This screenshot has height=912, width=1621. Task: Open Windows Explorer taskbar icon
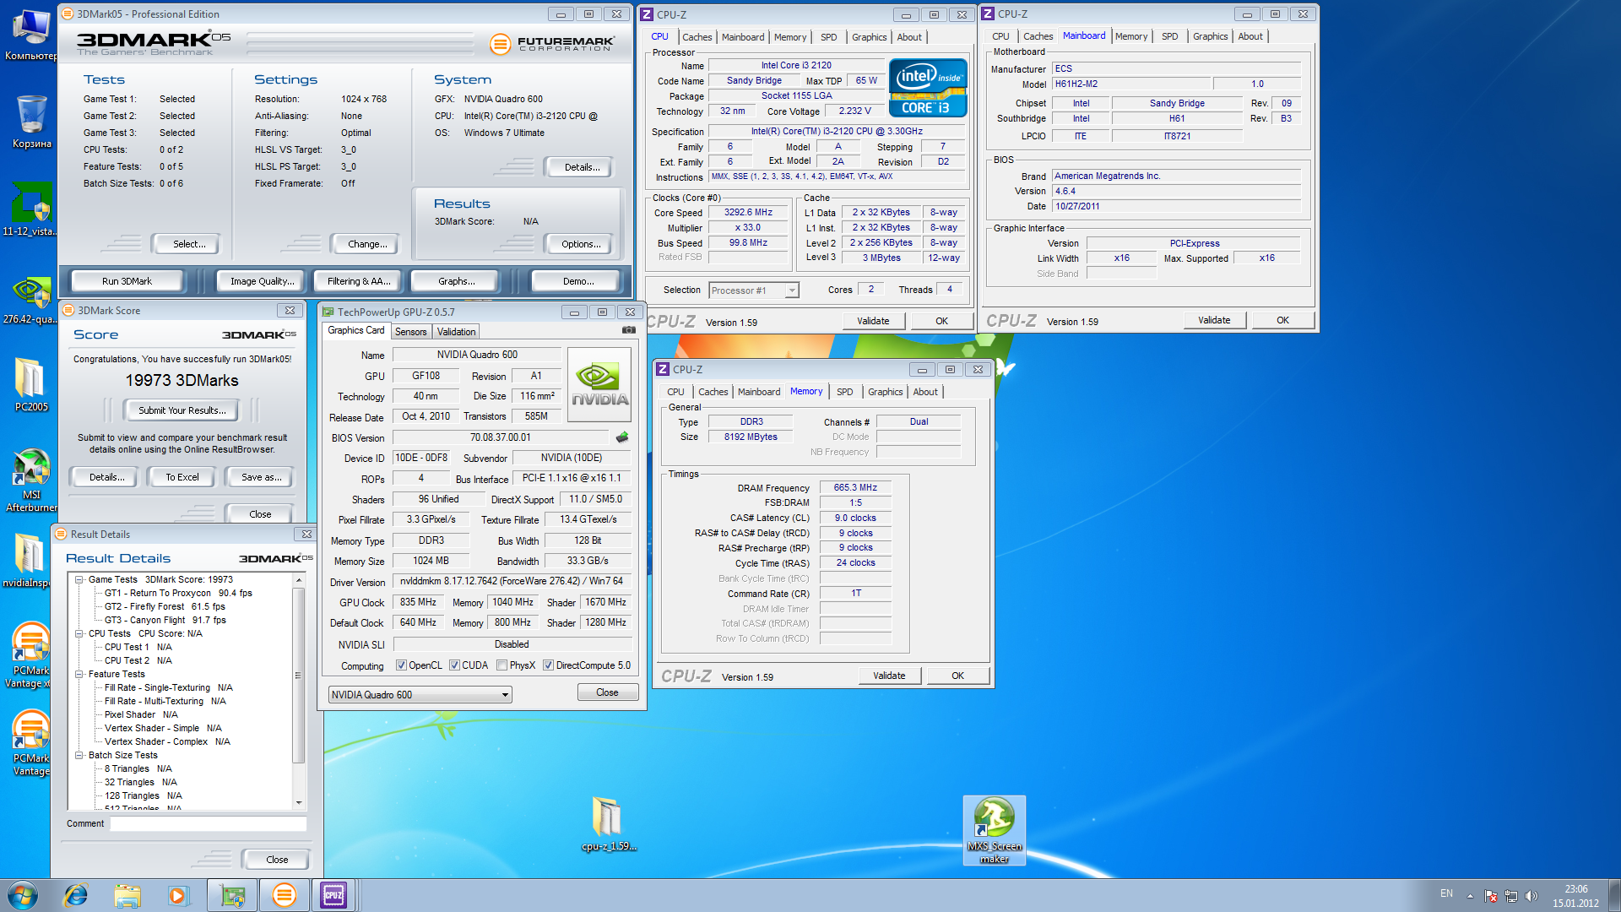(127, 895)
